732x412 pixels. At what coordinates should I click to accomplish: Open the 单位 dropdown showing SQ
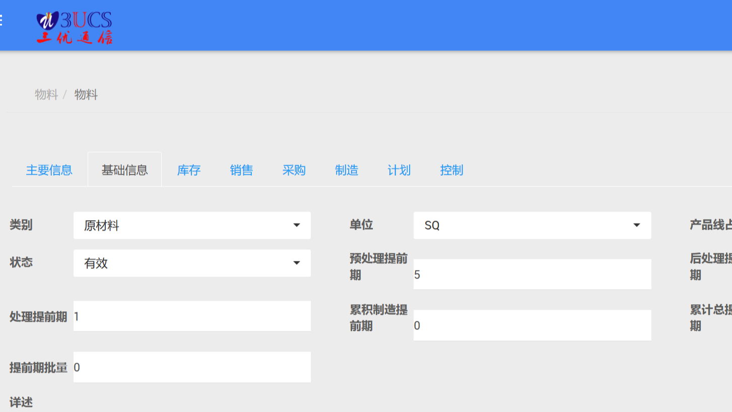533,225
